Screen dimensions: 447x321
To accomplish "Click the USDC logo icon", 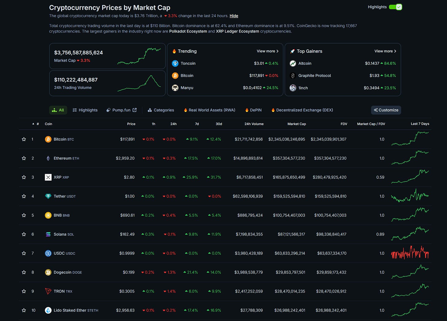I will (48, 253).
